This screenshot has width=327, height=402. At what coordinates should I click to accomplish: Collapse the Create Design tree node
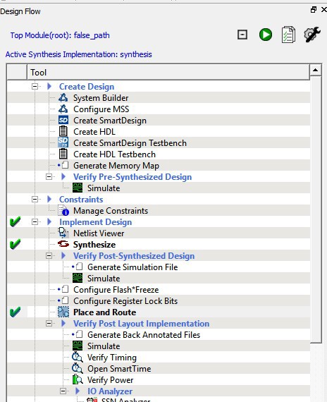[35, 87]
